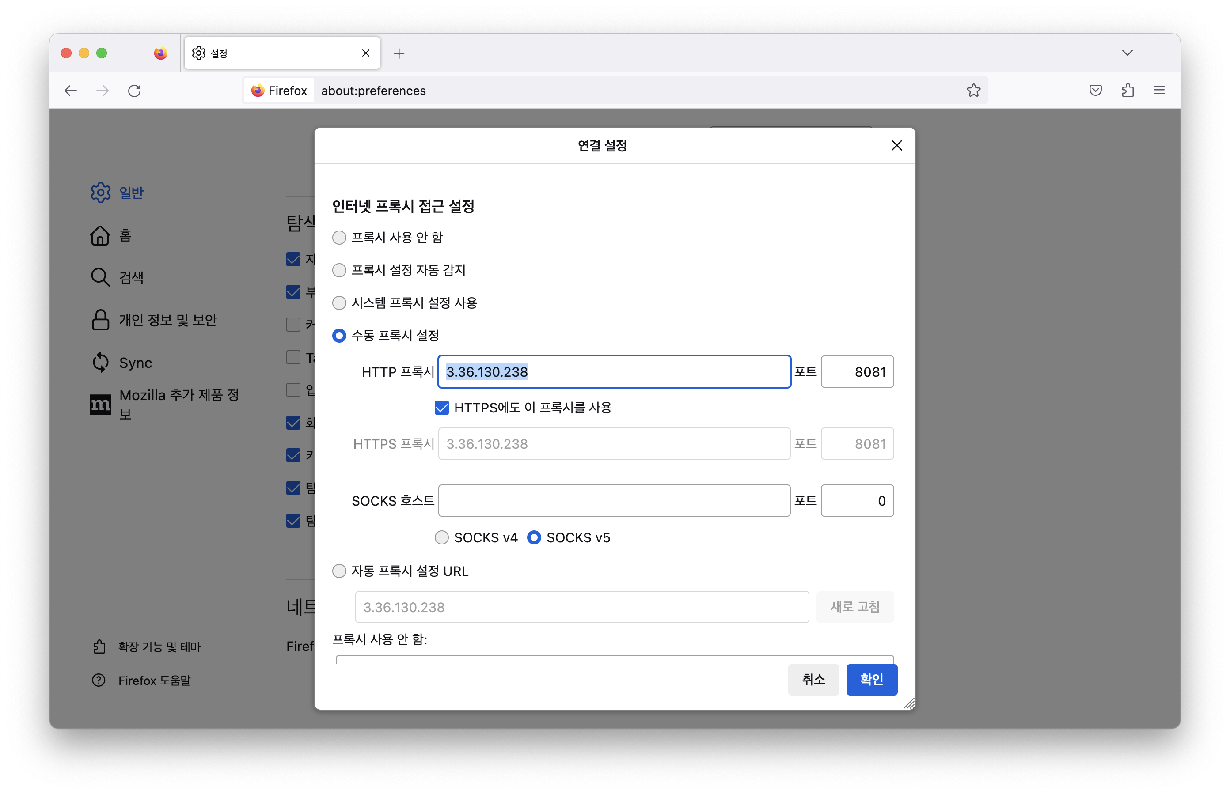
Task: Click 취소 button in dialog
Action: [813, 680]
